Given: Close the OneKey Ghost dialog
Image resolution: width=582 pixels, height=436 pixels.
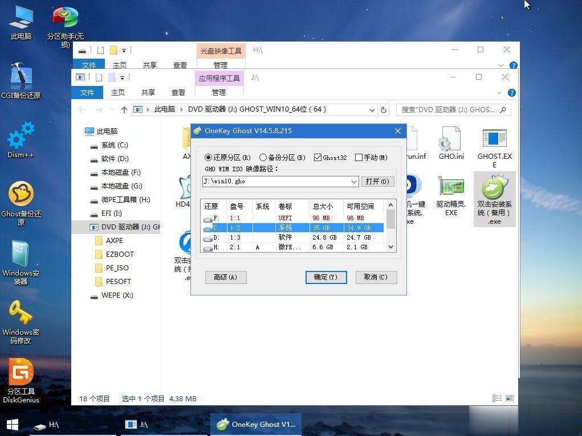Looking at the screenshot, I should pyautogui.click(x=398, y=131).
